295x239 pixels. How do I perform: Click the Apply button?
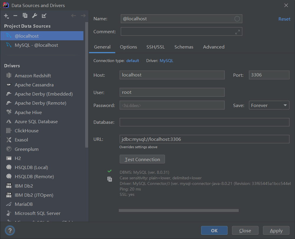[276, 230]
